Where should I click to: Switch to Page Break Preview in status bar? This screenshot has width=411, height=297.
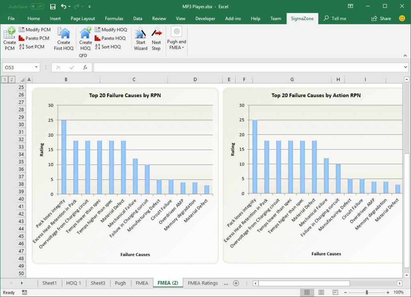click(x=335, y=292)
